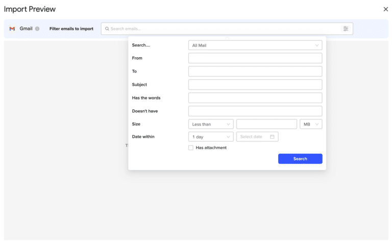
Task: Open the All Mail dropdown
Action: pyautogui.click(x=255, y=45)
